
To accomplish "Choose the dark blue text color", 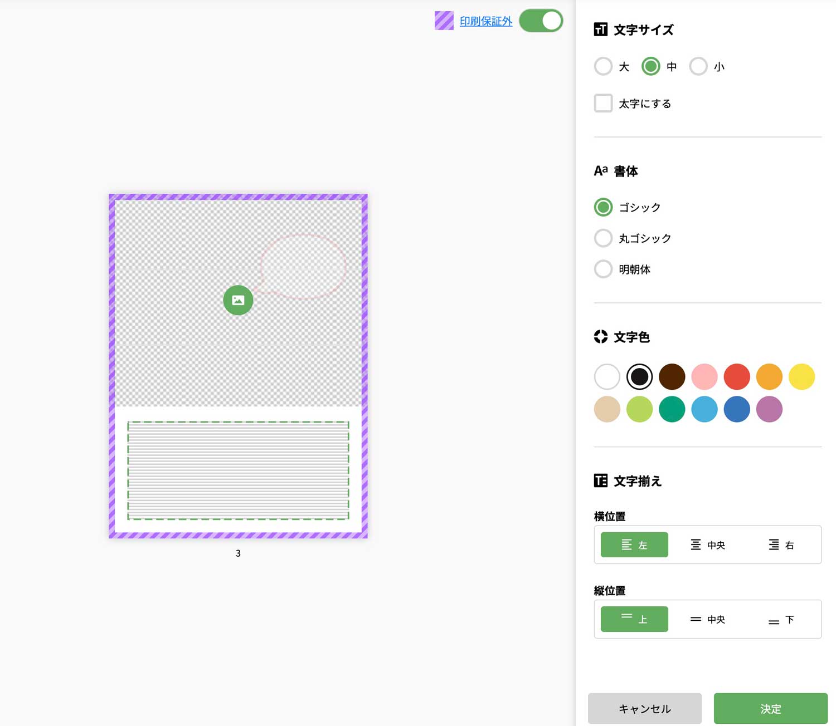I will tap(737, 409).
